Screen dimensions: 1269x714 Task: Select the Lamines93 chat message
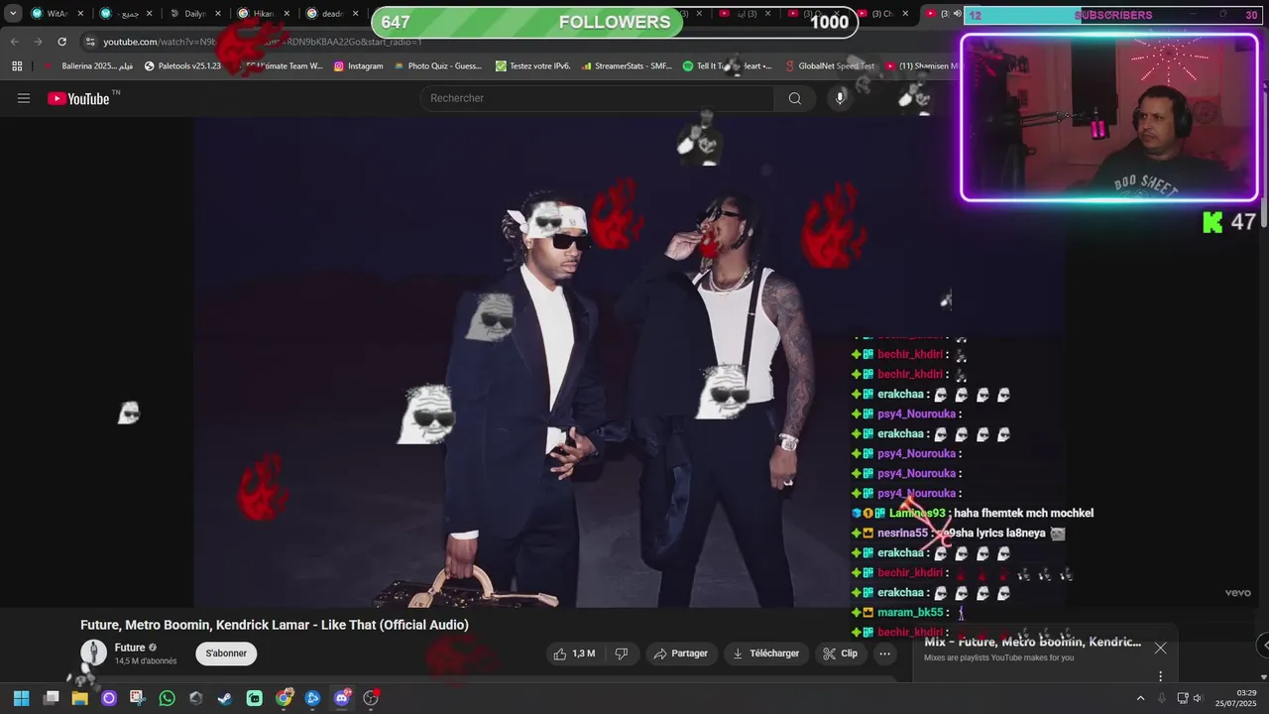973,513
